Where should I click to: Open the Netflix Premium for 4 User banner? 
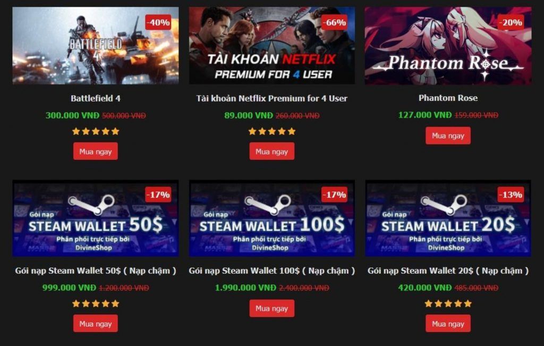(271, 46)
